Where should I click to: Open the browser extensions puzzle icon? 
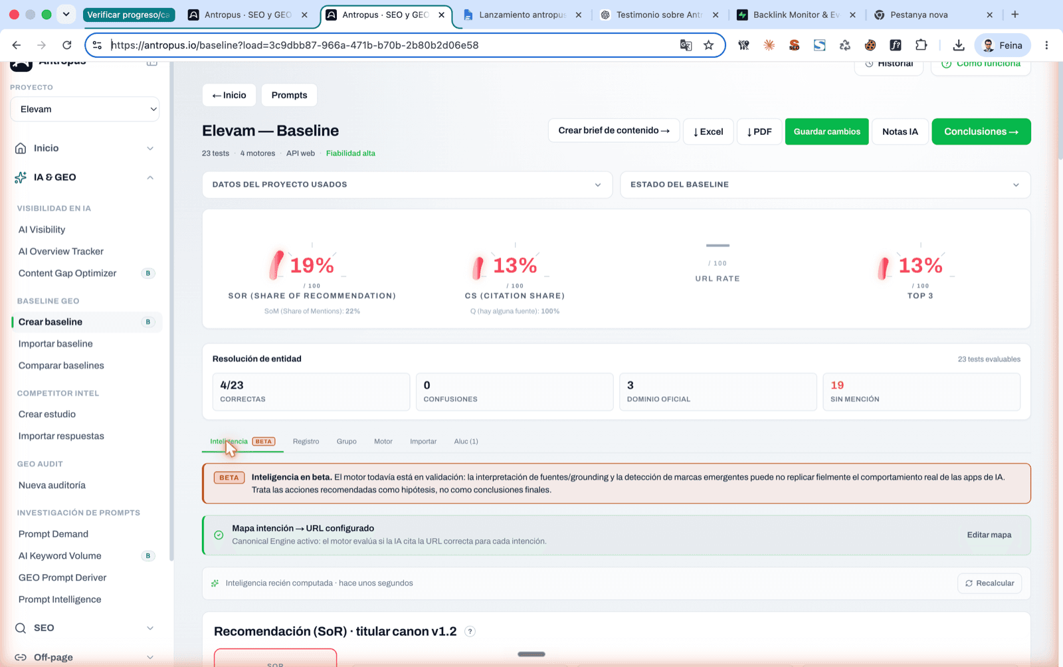click(921, 45)
